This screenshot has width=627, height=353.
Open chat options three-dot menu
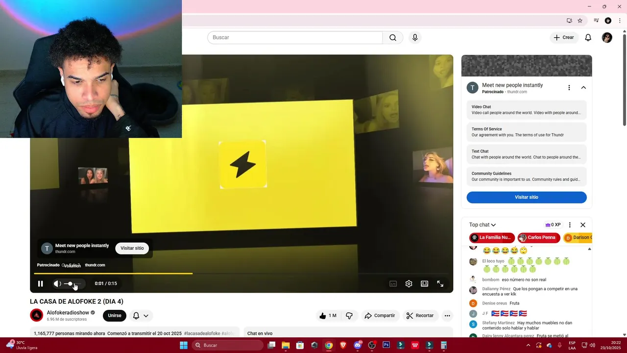tap(570, 225)
